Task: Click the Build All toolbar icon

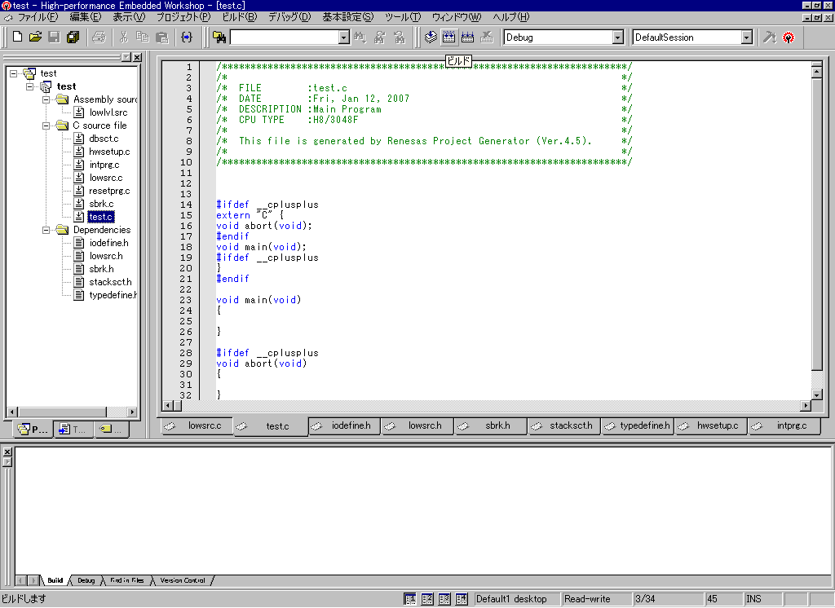Action: point(468,37)
